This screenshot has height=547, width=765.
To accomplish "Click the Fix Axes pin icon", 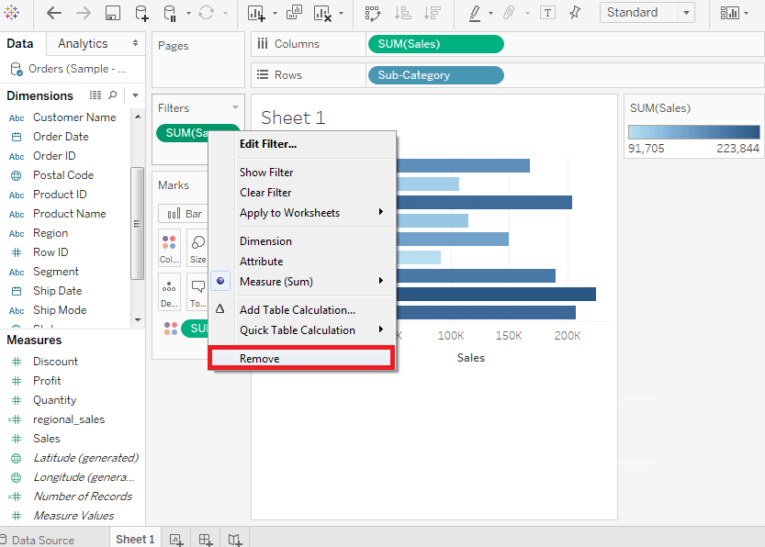I will pos(575,13).
